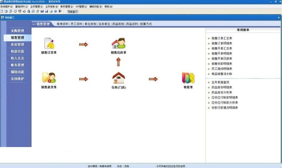
Task: Open the 销售开单明细表 report
Action: pos(222,53)
